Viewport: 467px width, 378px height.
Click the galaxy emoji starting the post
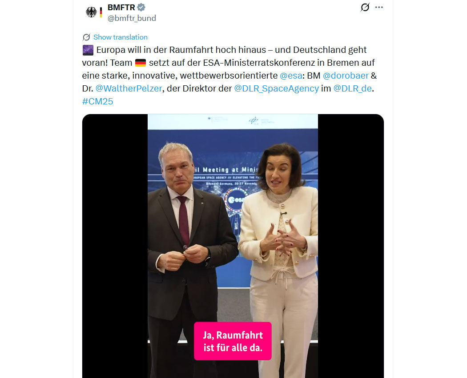click(88, 50)
